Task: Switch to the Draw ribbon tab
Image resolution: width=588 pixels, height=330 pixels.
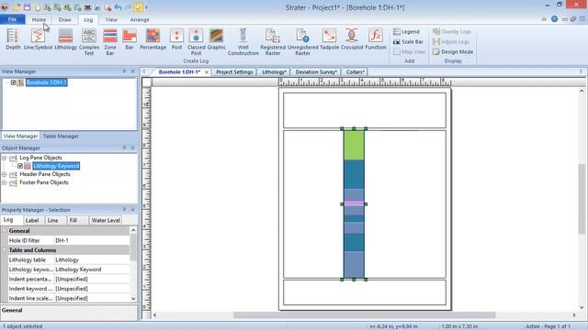Action: 65,19
